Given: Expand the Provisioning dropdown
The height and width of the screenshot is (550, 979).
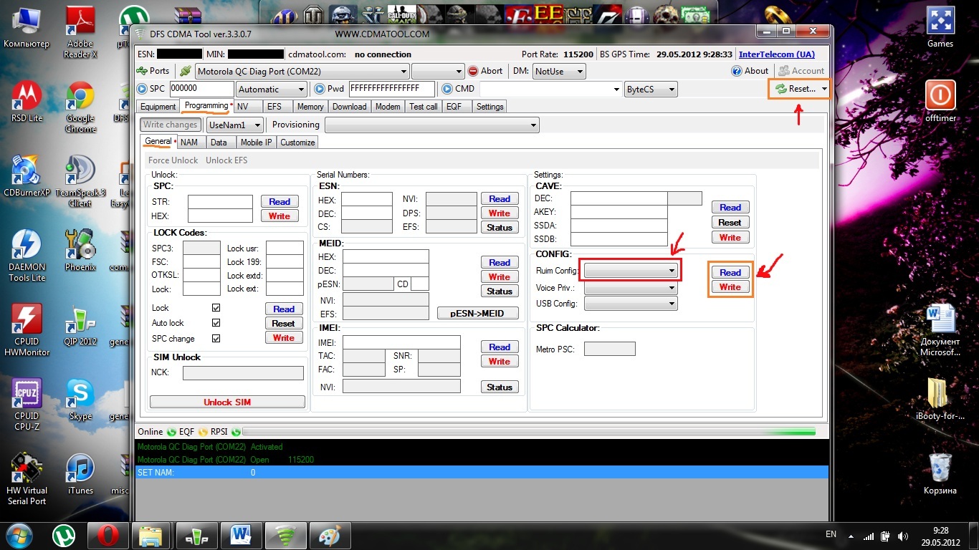Looking at the screenshot, I should [x=533, y=125].
